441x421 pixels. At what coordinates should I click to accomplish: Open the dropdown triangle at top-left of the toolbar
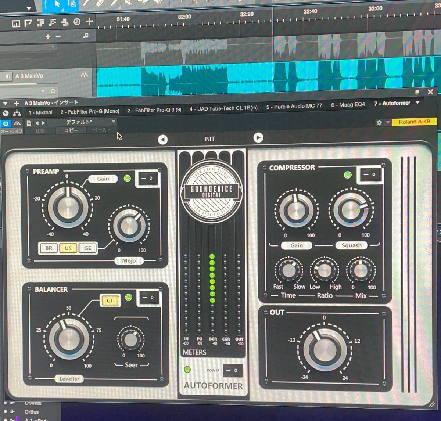(x=29, y=8)
